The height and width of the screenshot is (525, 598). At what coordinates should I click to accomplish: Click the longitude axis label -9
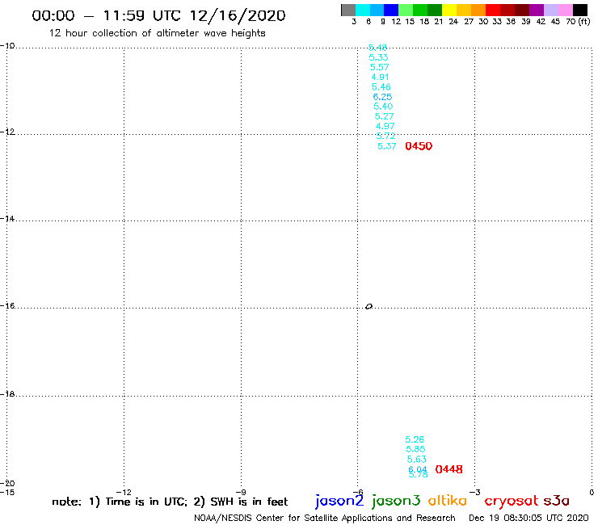coord(241,493)
